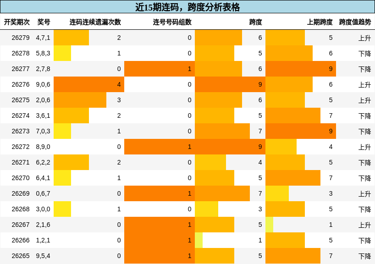Click span value 1 in row 26266

260,240
